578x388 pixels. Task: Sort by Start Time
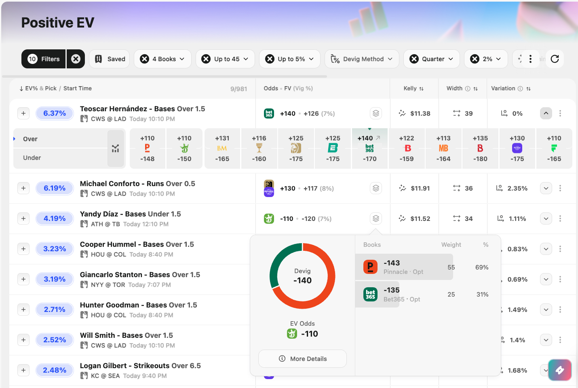(x=78, y=88)
